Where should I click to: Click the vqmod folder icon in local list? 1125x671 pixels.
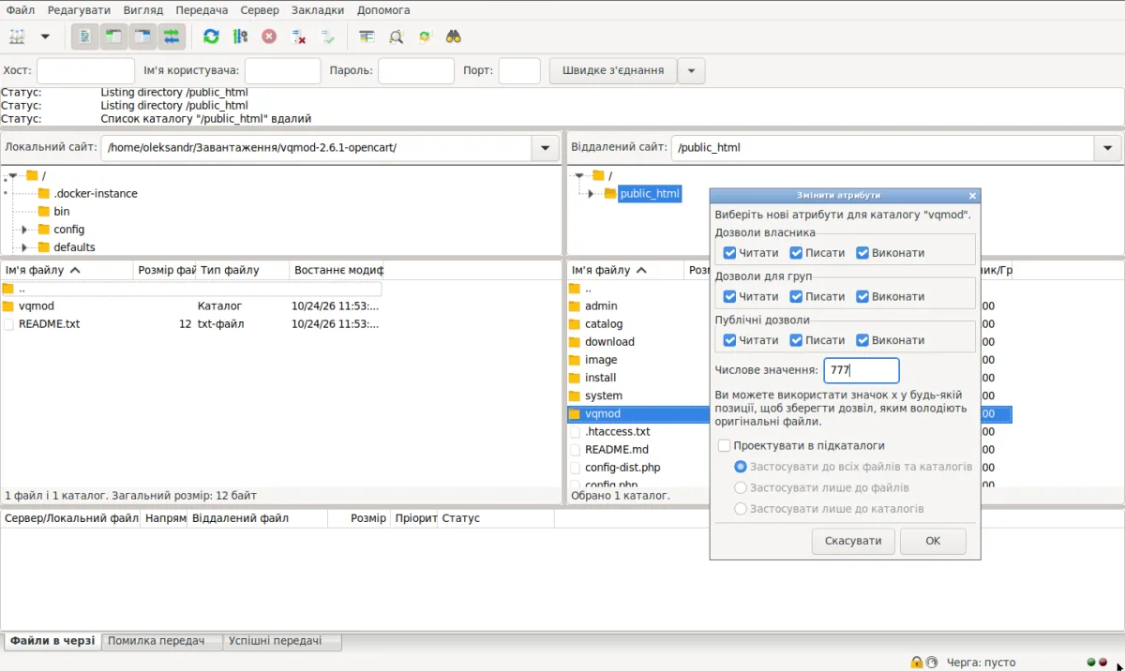(8, 306)
